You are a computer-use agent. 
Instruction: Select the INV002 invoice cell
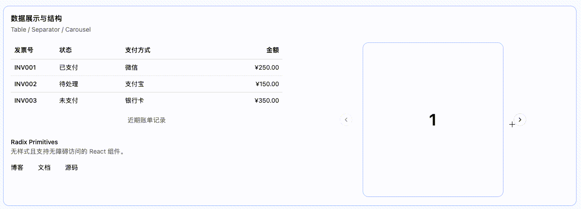coord(26,84)
